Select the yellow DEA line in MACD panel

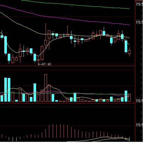click(111, 140)
